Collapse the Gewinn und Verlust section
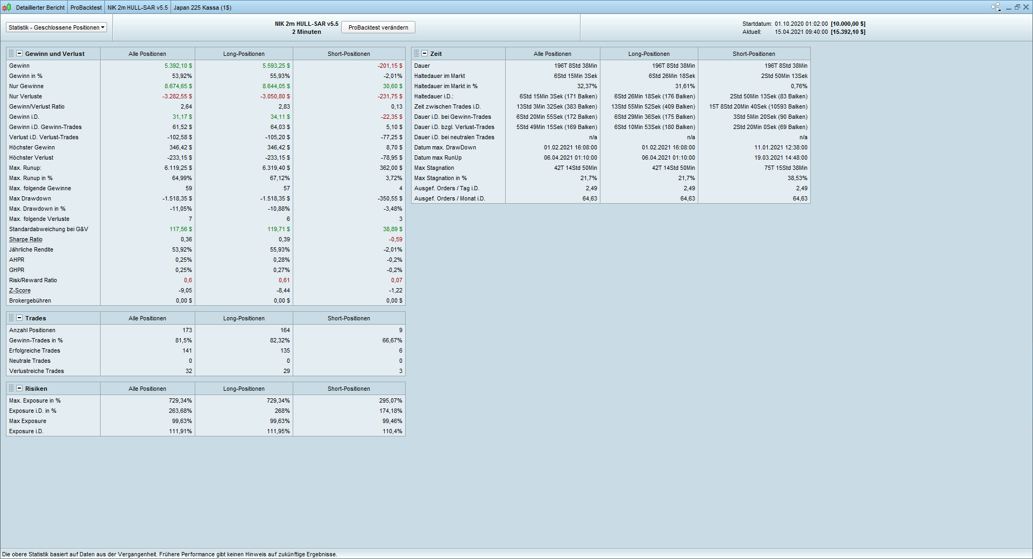 click(x=19, y=54)
